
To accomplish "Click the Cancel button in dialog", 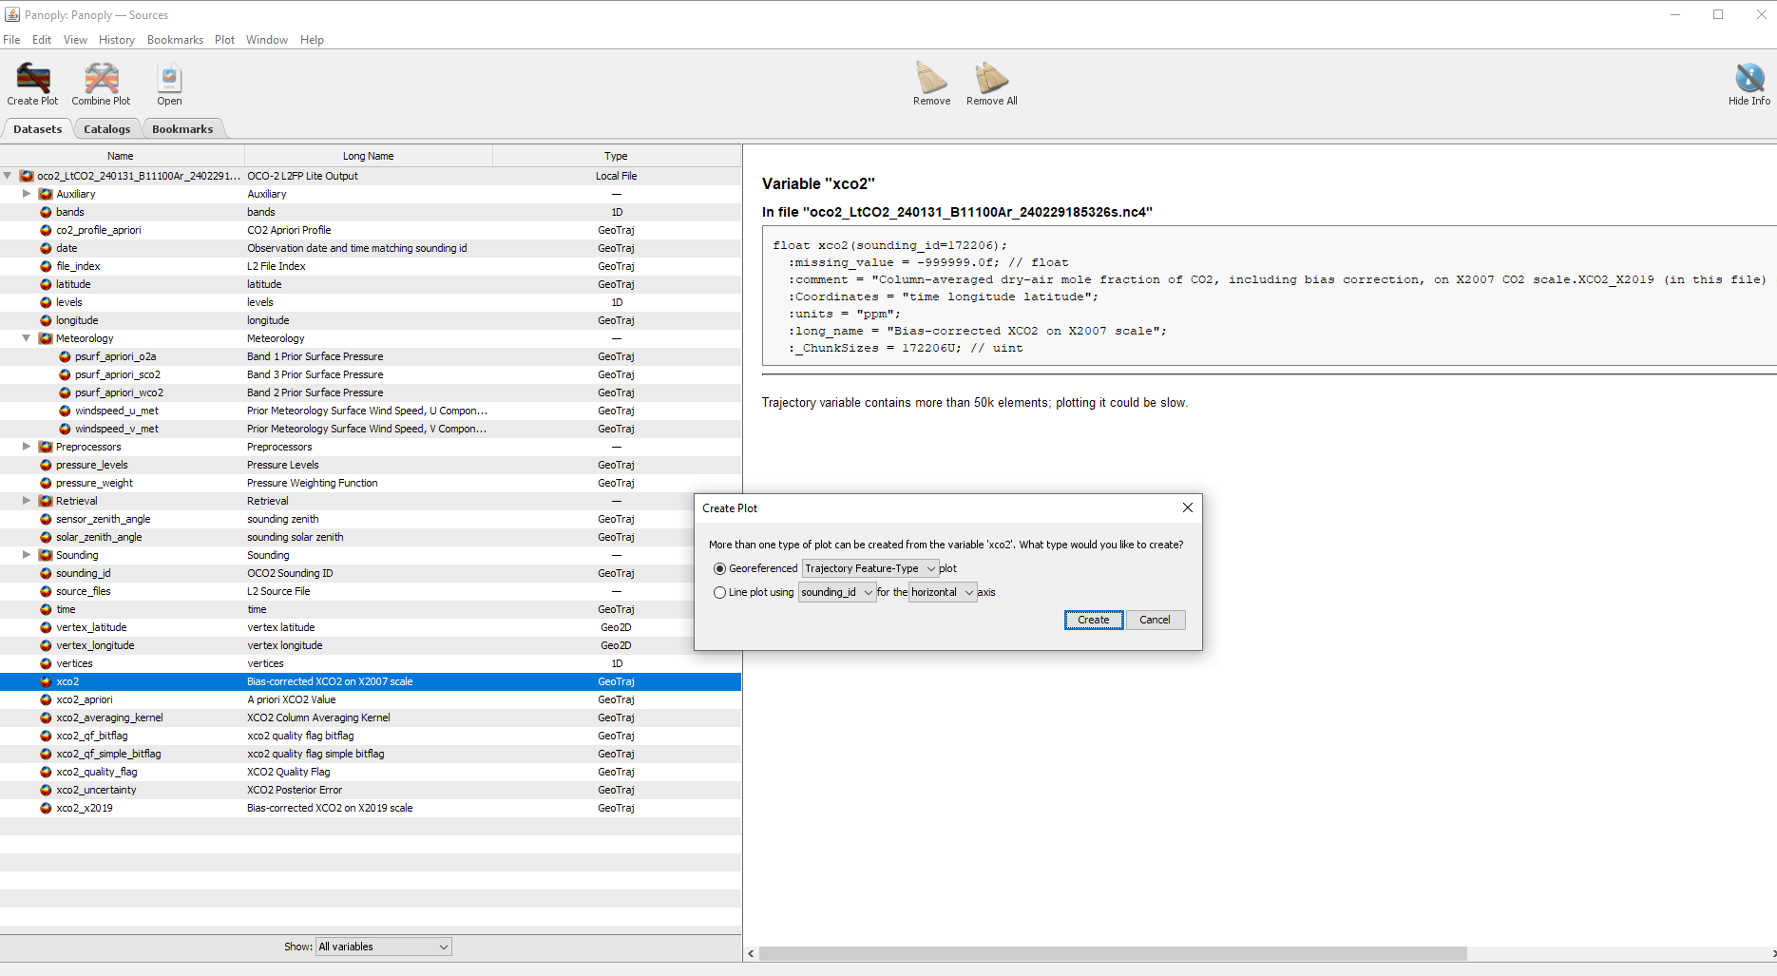I will pyautogui.click(x=1155, y=620).
